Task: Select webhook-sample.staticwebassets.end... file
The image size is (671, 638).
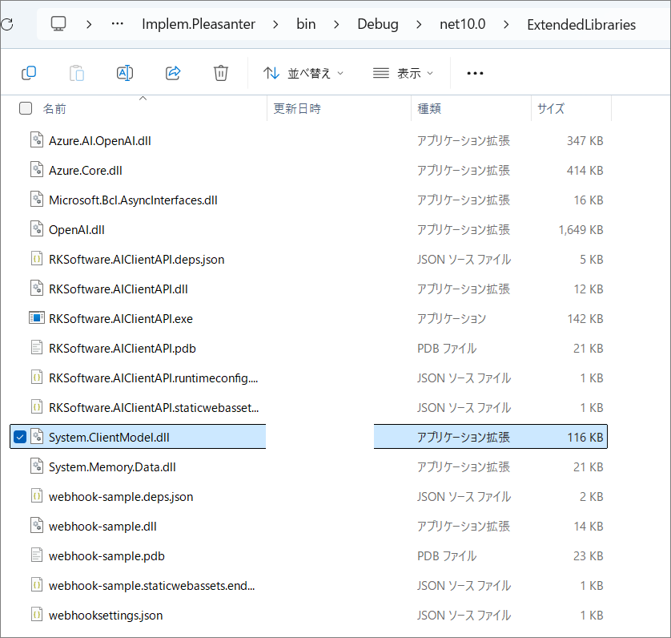Action: (x=152, y=585)
